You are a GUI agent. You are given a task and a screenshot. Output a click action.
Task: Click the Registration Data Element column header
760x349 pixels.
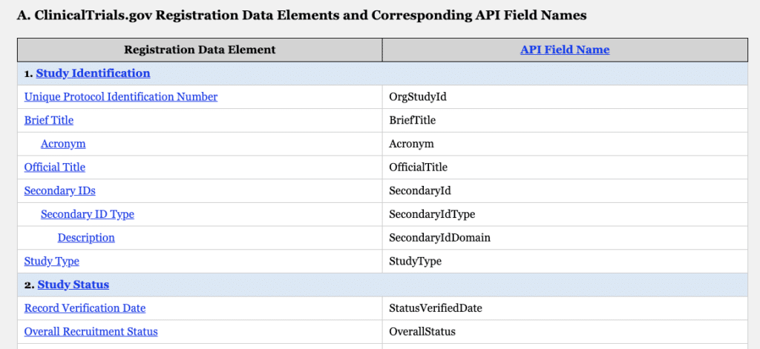pyautogui.click(x=200, y=50)
